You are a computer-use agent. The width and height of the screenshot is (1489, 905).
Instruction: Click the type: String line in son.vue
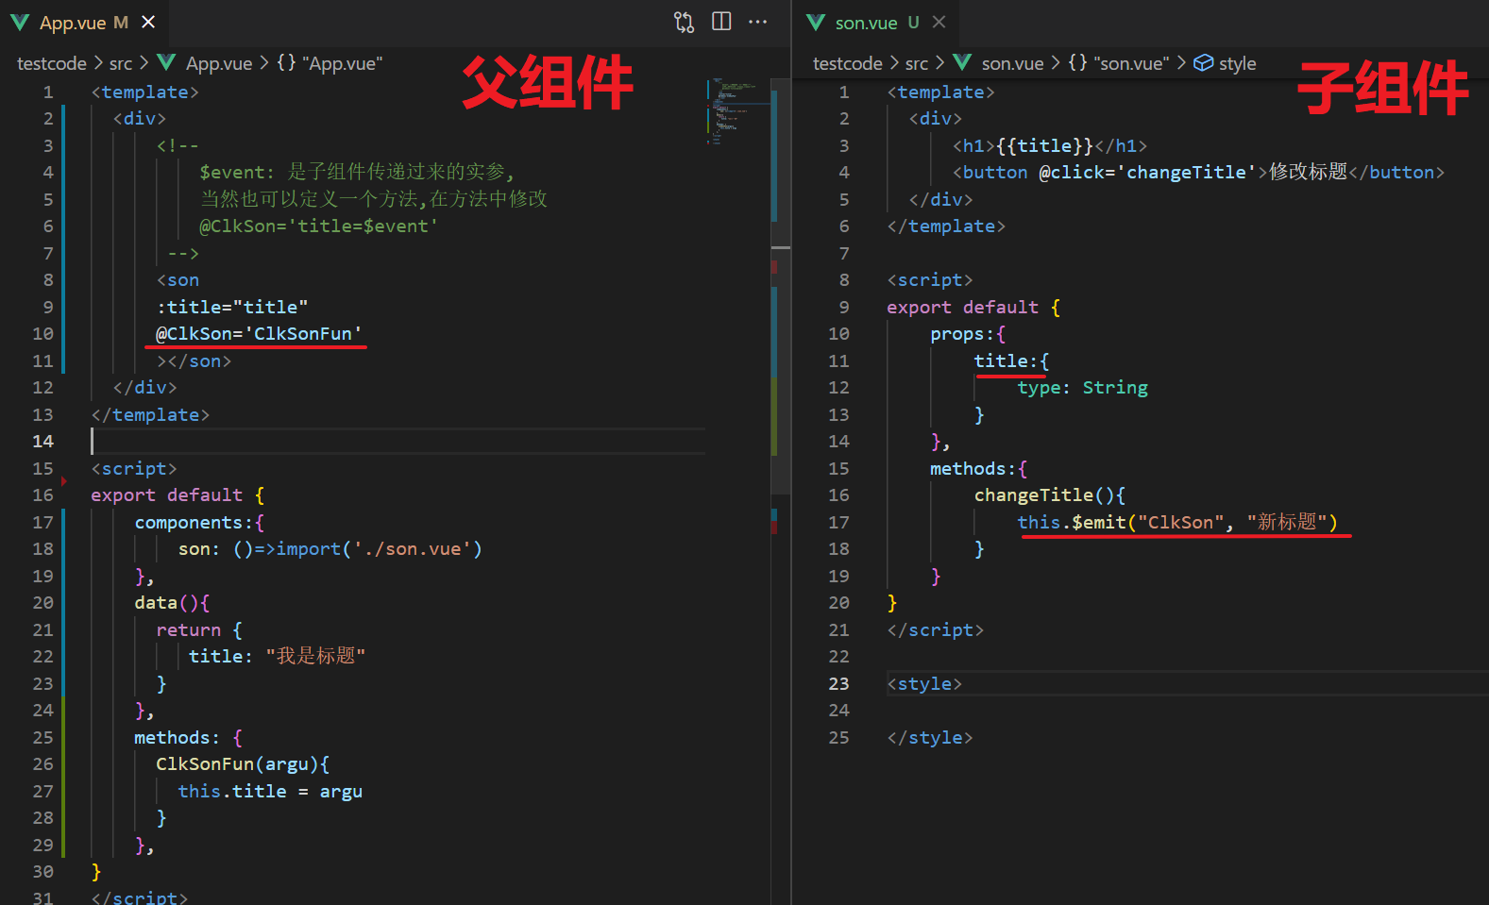pyautogui.click(x=1083, y=387)
